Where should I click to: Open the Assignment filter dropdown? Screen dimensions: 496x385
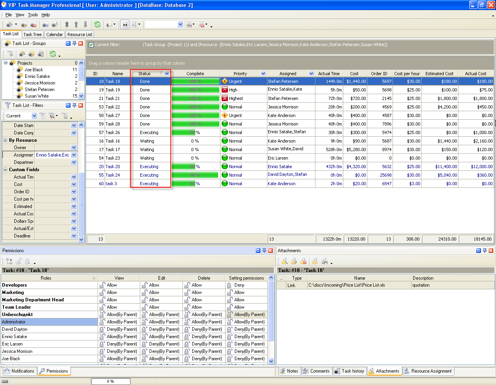tap(74, 155)
